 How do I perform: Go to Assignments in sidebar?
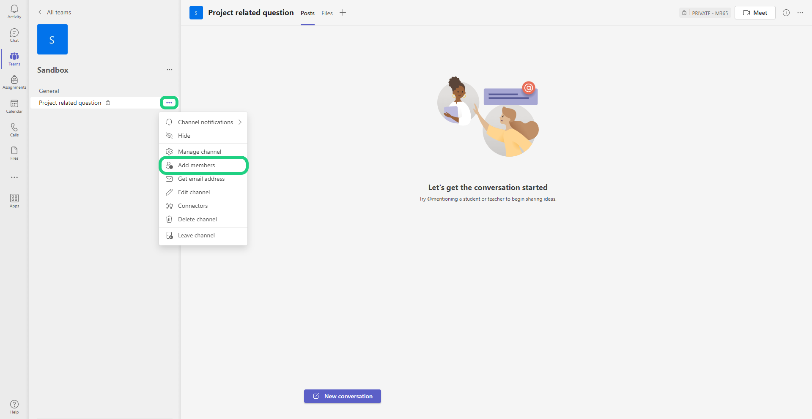point(14,82)
